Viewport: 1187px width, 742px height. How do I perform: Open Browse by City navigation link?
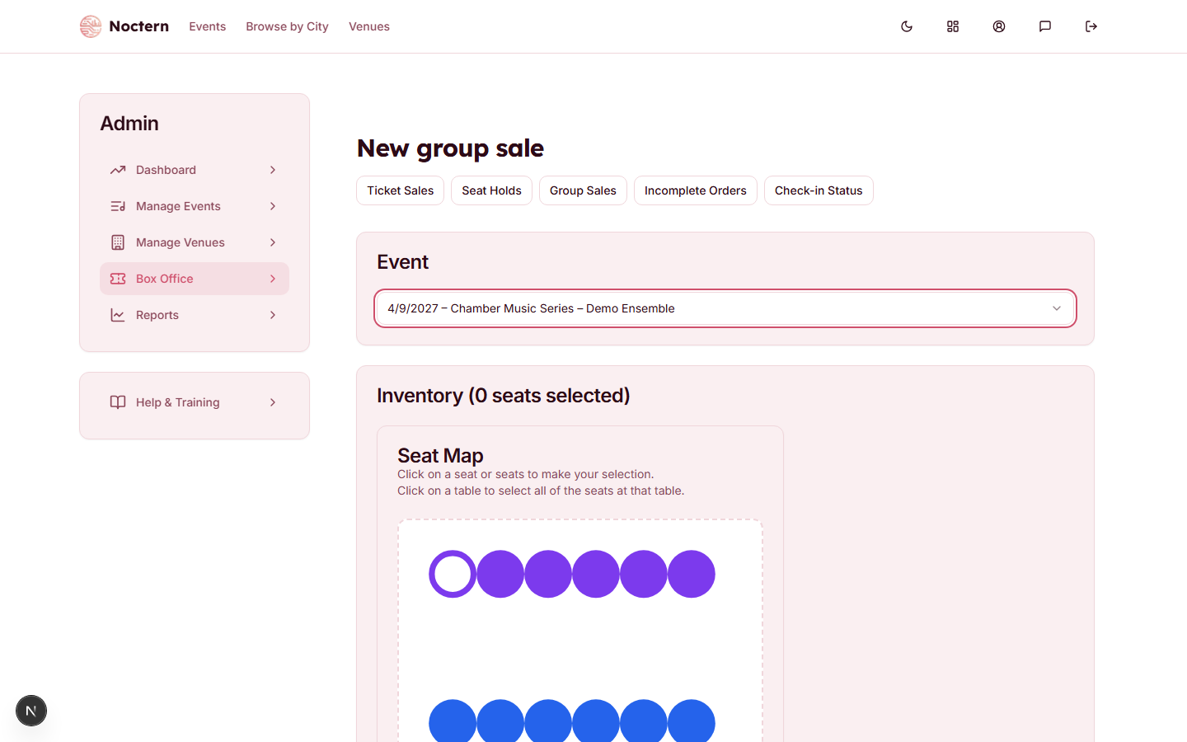(x=287, y=26)
